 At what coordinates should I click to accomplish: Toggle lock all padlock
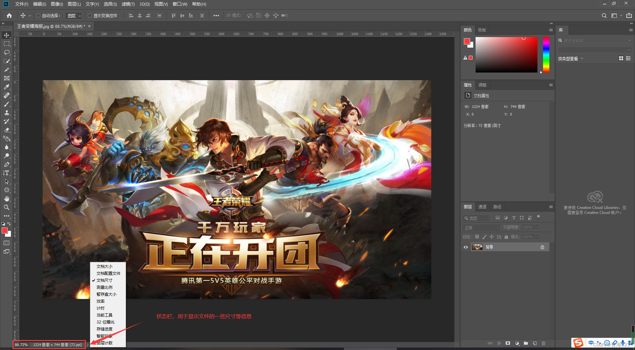tap(506, 237)
